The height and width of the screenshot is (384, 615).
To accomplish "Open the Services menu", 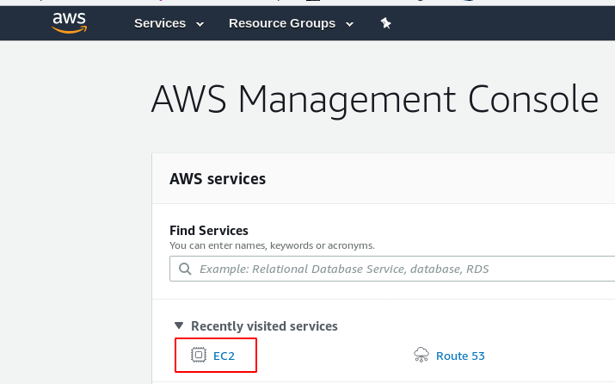I will click(160, 23).
